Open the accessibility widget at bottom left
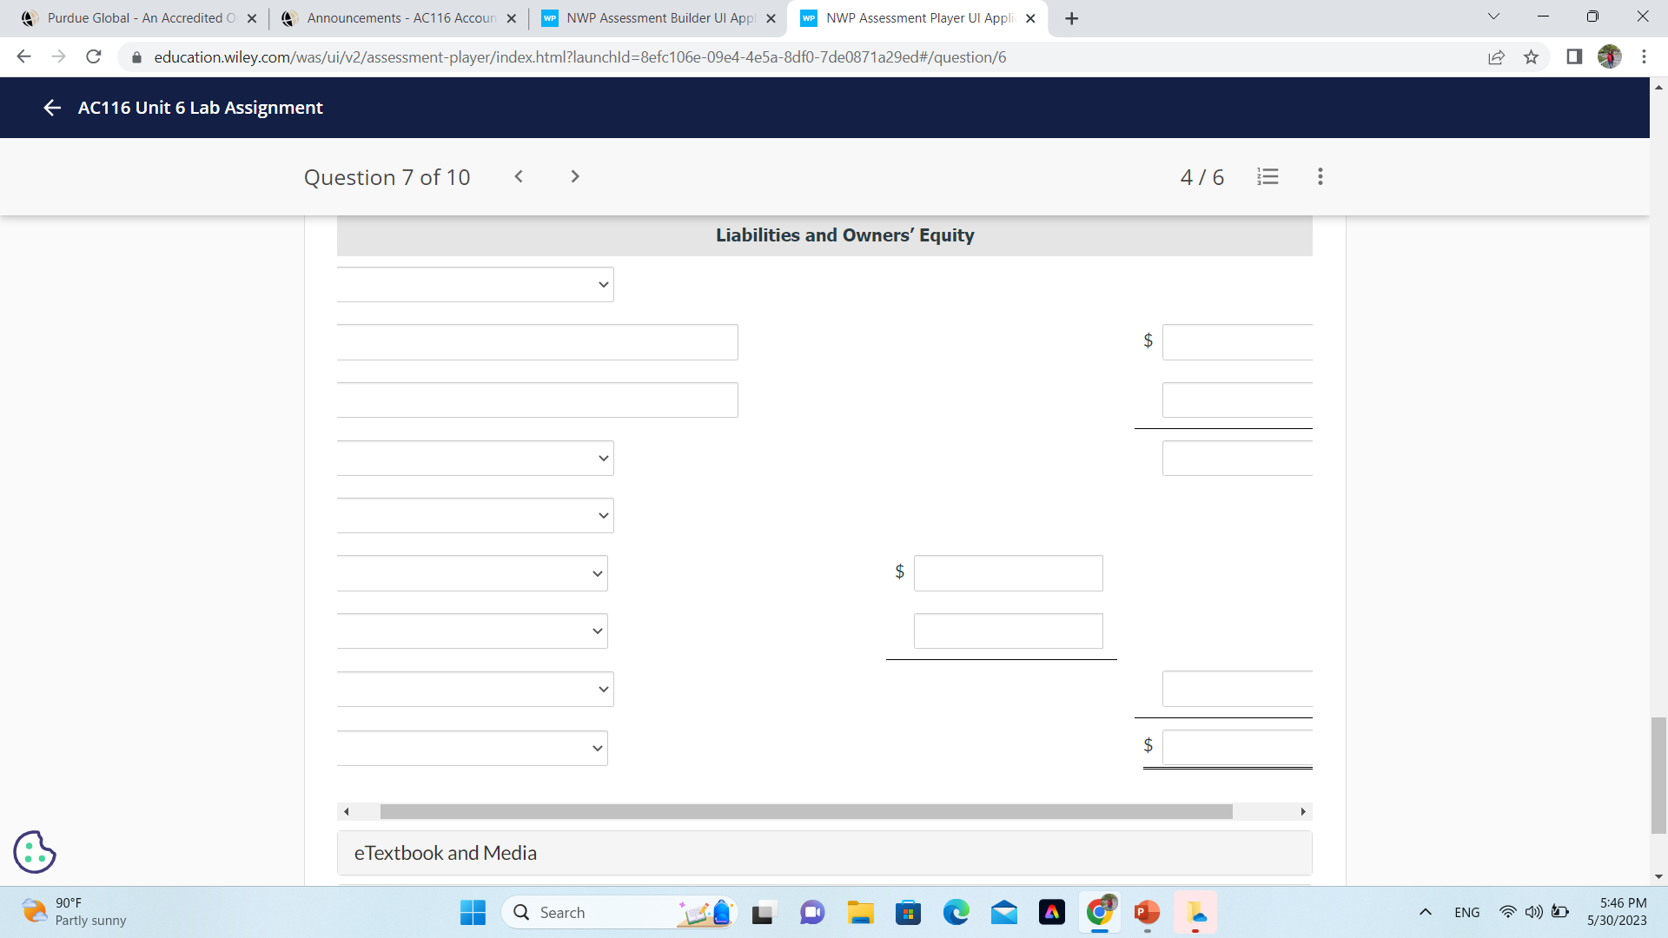Screen dimensions: 1668x938 (34, 852)
